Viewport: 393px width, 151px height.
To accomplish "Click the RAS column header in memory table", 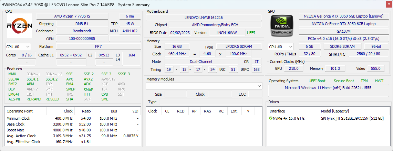I will pos(207,111).
